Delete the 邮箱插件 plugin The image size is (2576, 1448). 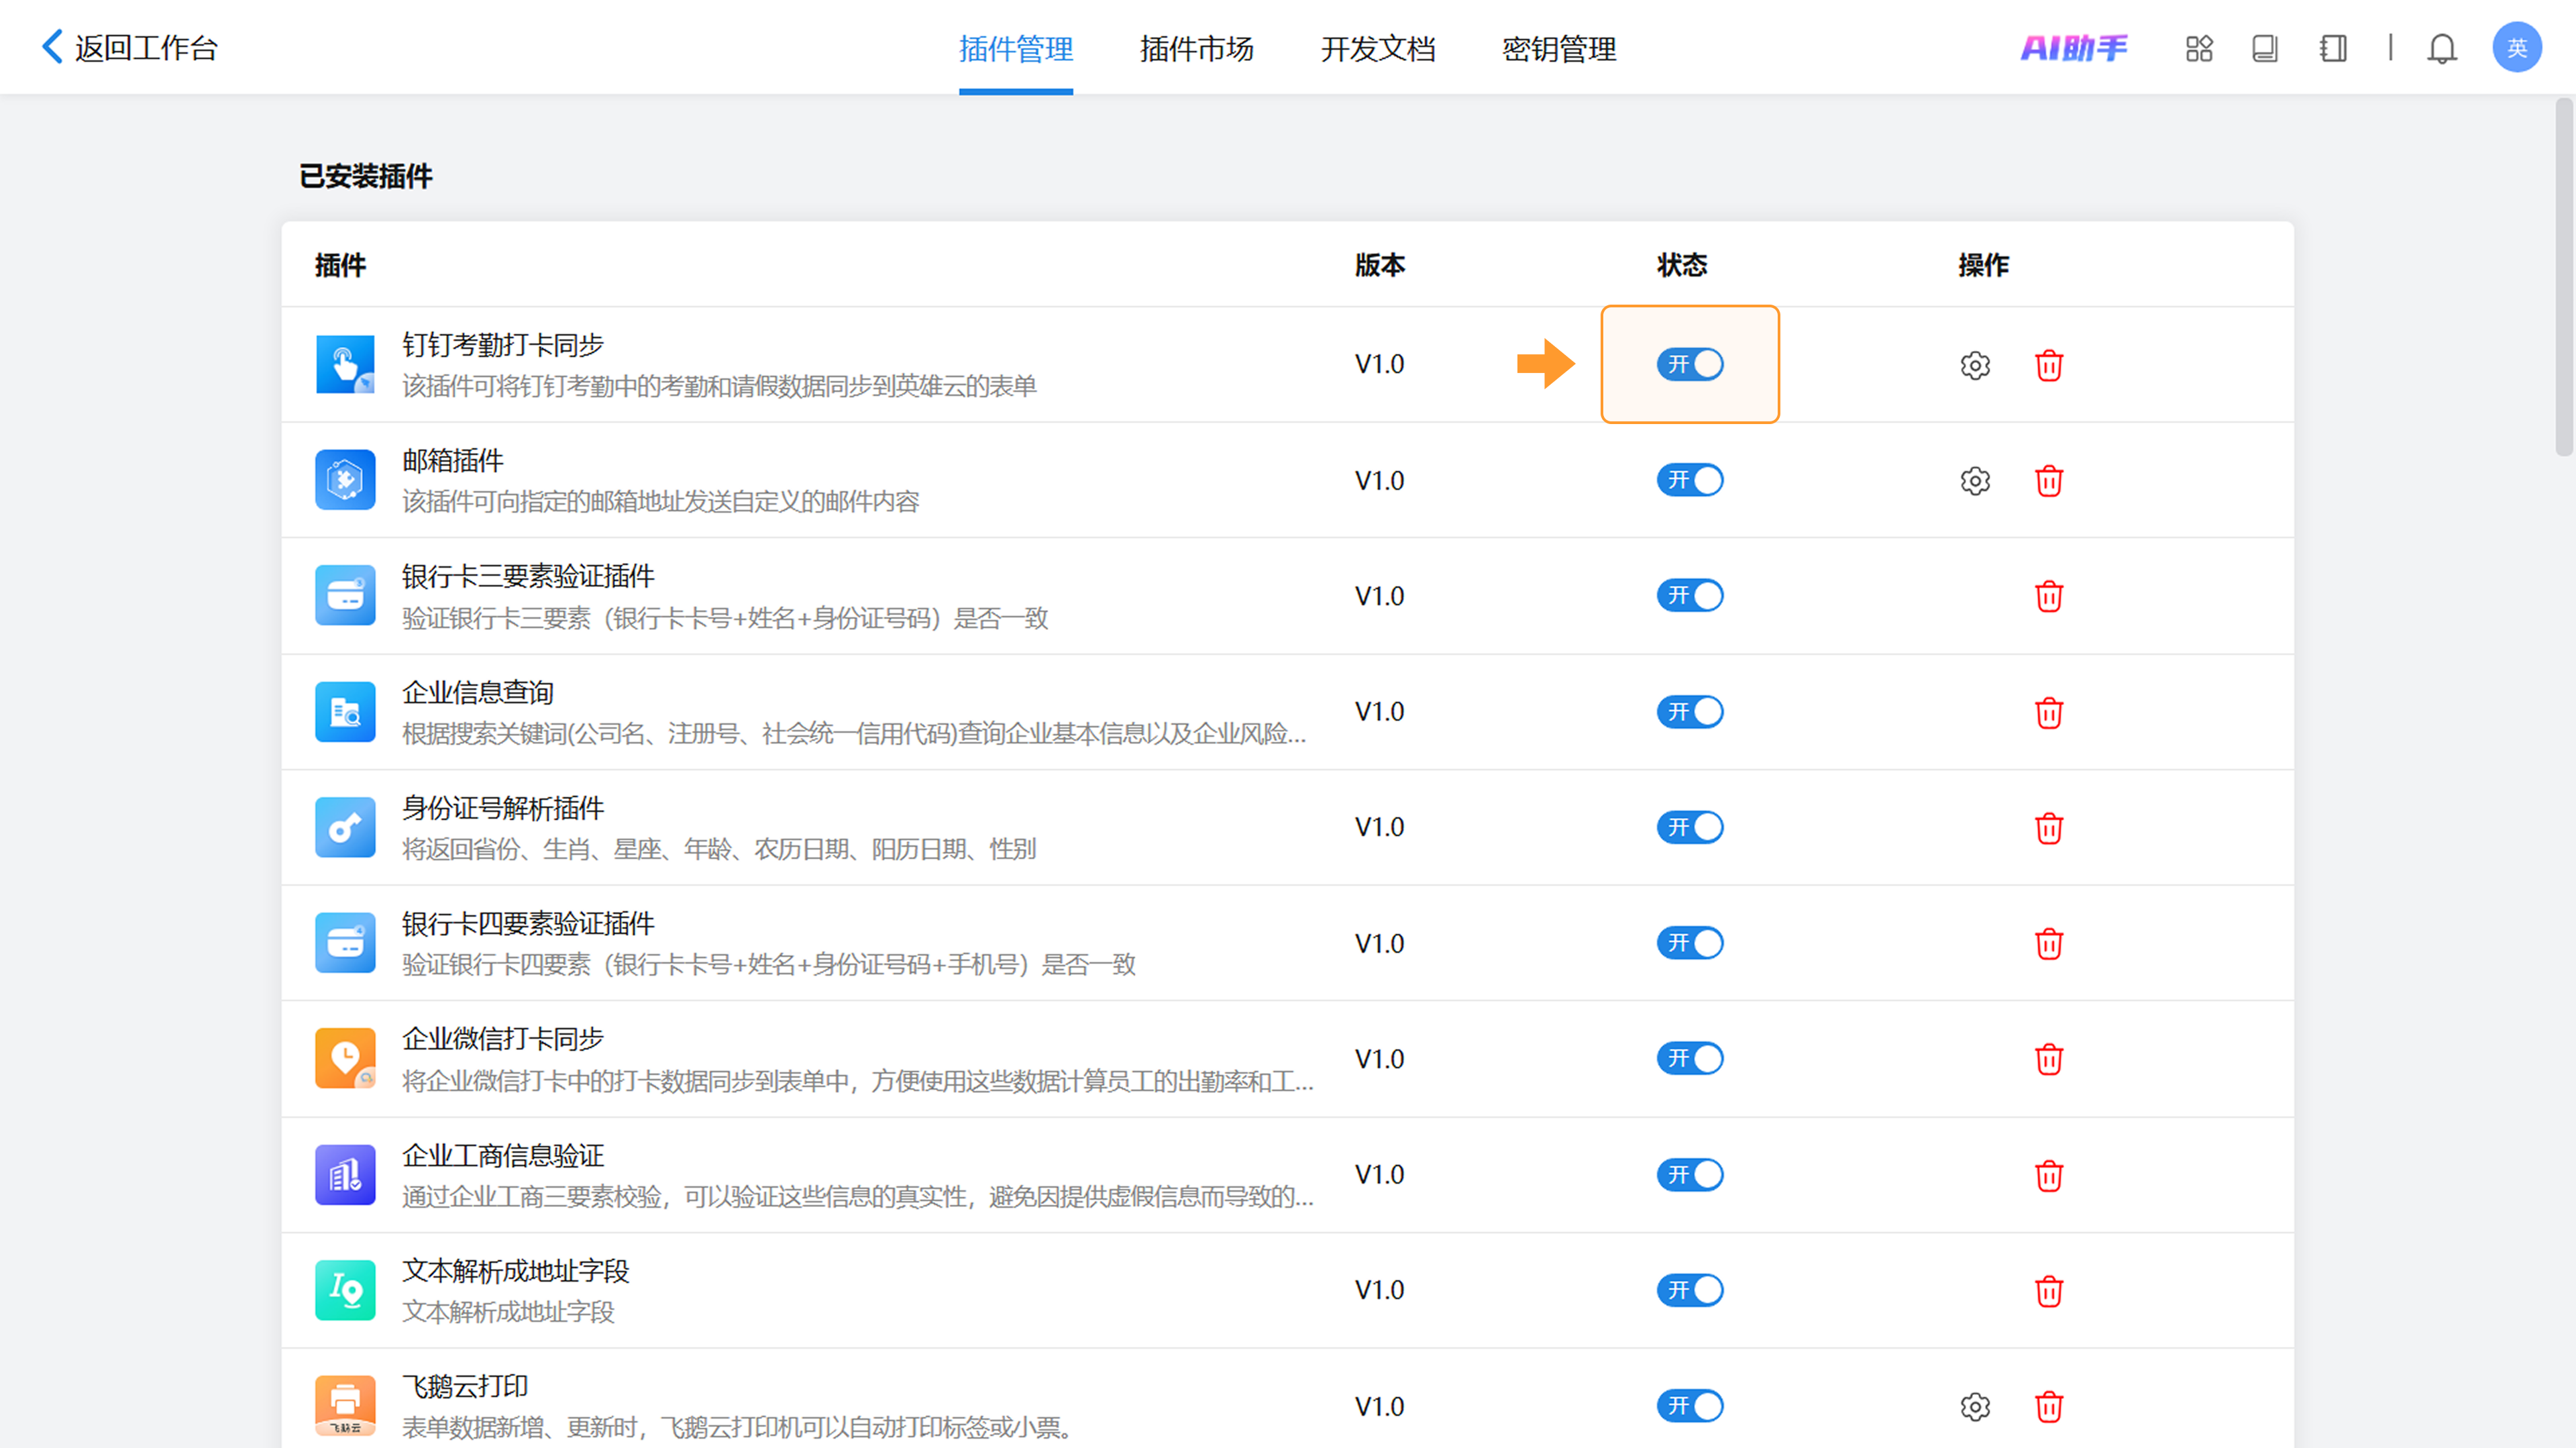[2049, 481]
